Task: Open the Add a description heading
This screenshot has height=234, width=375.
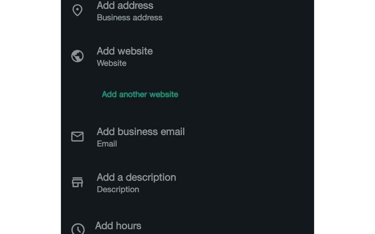Action: click(x=136, y=177)
